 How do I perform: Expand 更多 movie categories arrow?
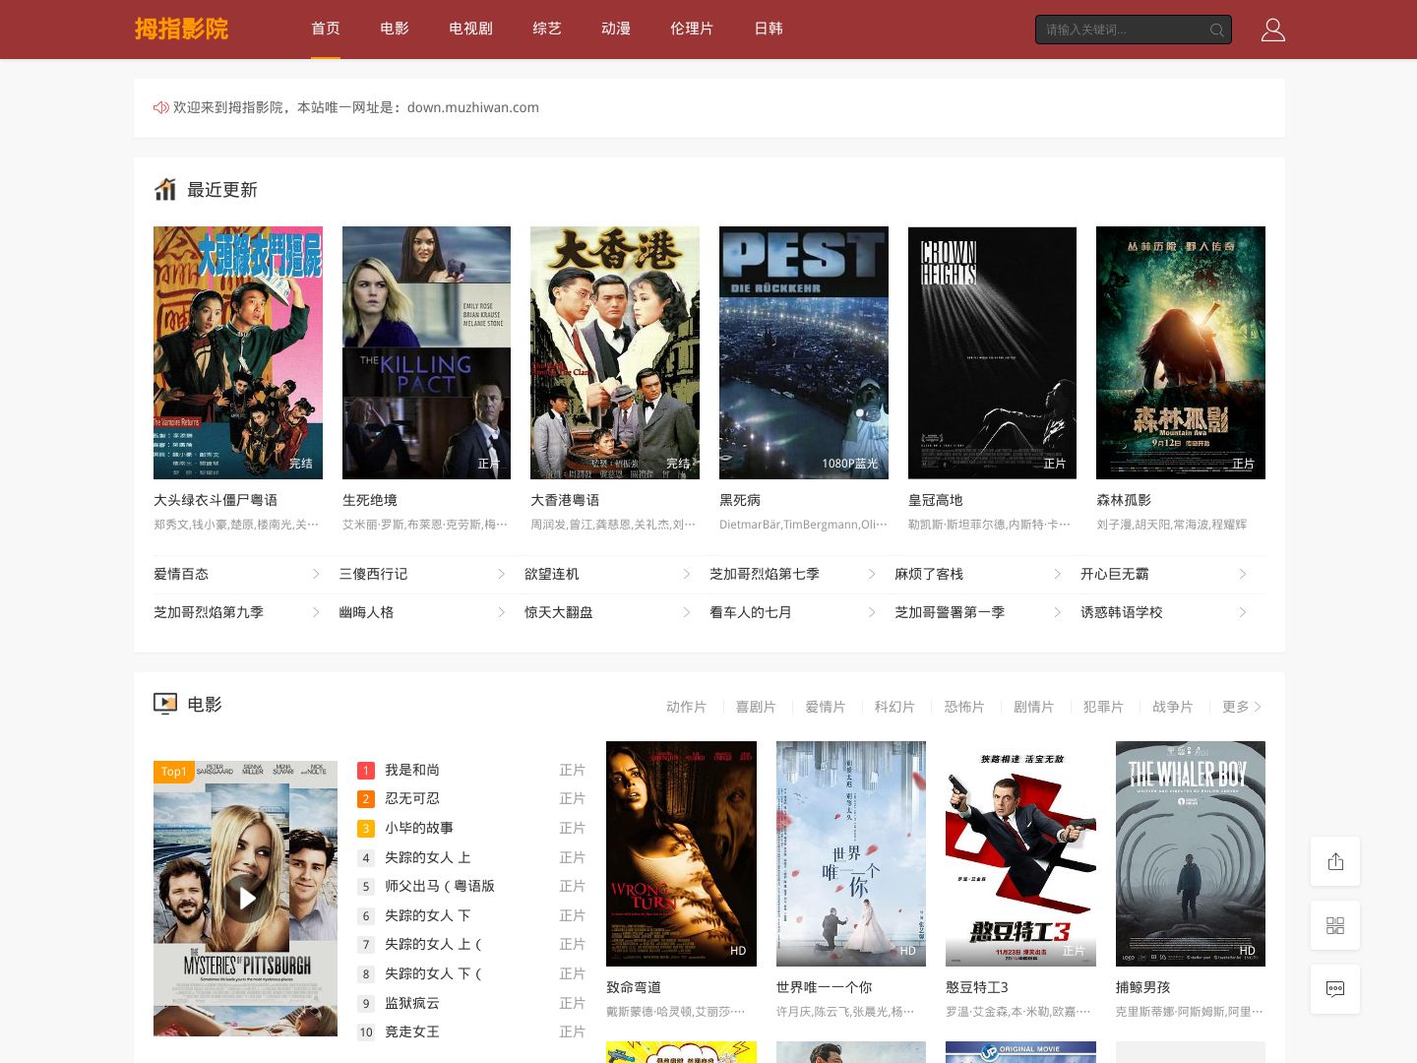pyautogui.click(x=1258, y=707)
